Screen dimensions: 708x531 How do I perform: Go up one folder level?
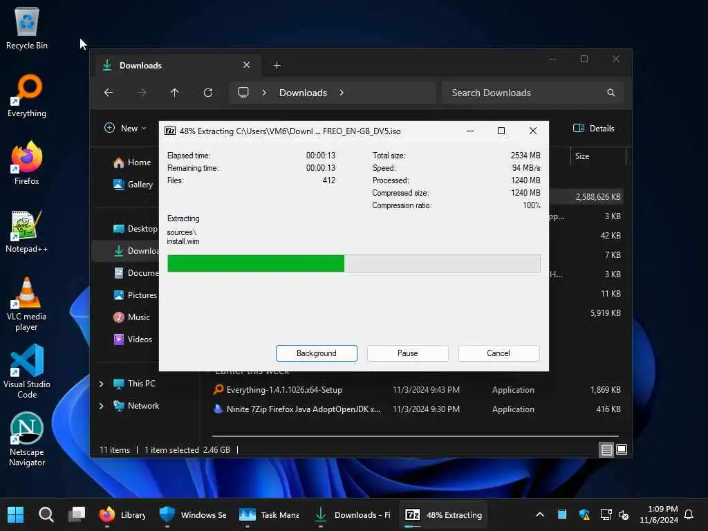(x=175, y=93)
